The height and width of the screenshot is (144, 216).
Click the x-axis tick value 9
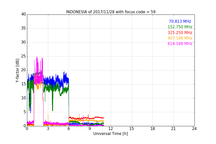pos(90,129)
